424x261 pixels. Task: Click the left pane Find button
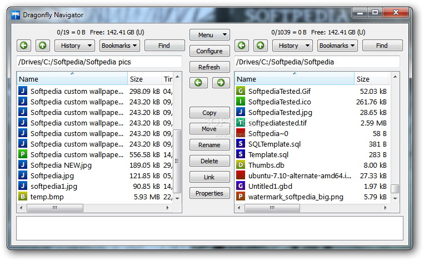164,46
